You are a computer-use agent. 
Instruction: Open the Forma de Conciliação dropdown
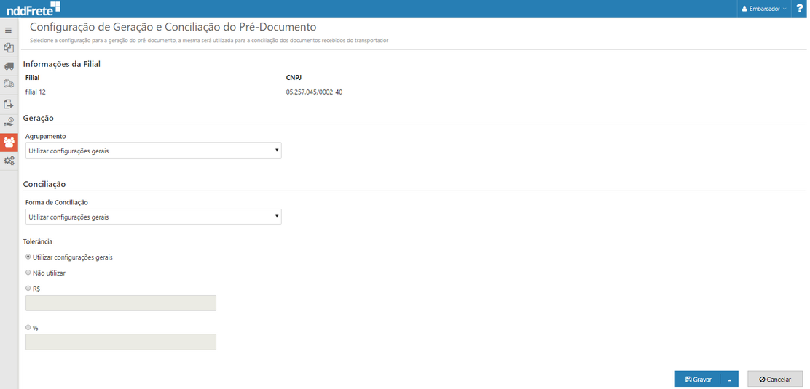tap(154, 217)
